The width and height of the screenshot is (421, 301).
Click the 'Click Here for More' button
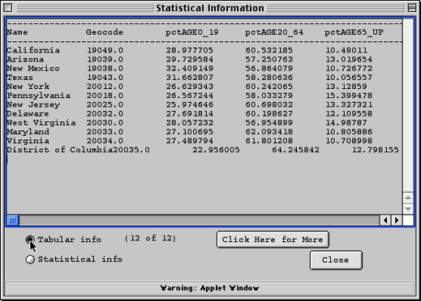coord(273,240)
